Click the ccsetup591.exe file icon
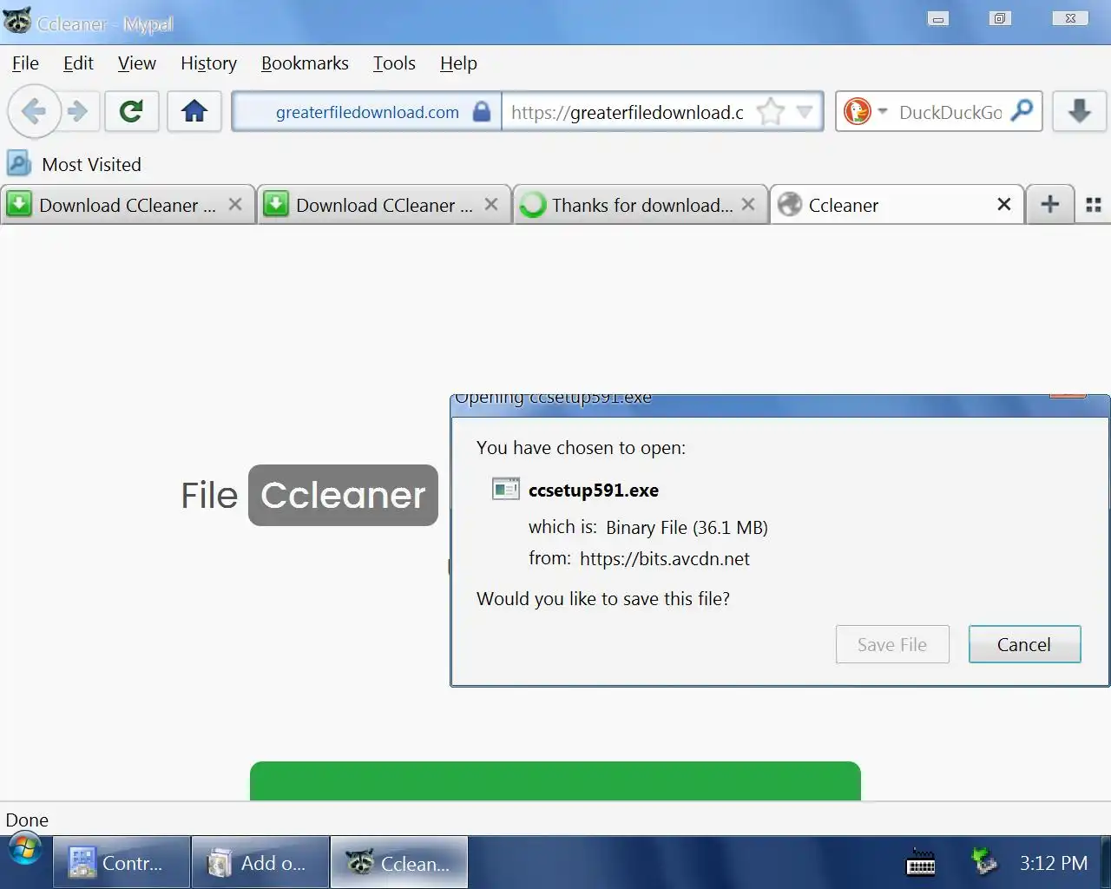The image size is (1111, 889). (x=505, y=489)
